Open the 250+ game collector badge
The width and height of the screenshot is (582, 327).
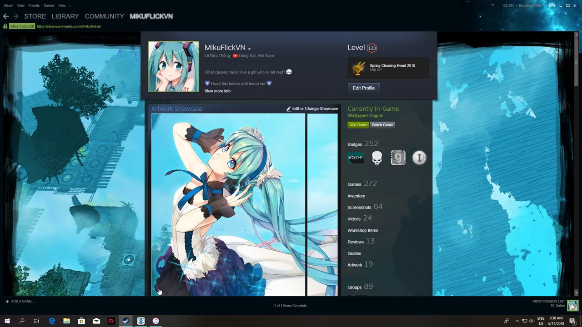click(355, 158)
